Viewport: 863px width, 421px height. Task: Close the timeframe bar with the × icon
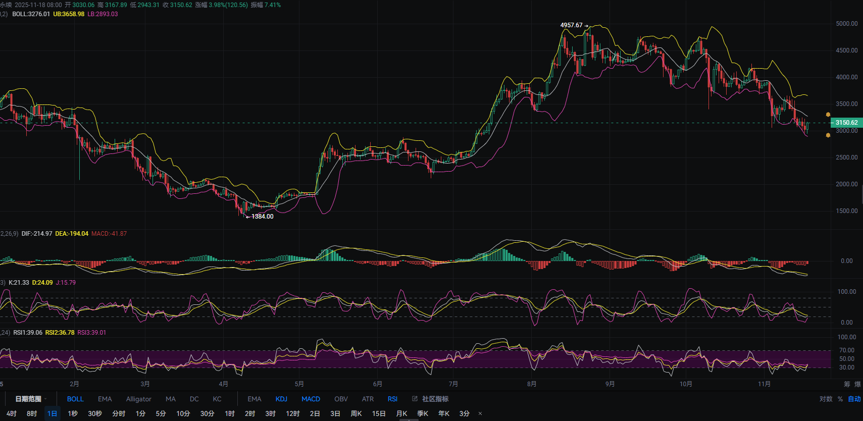tap(480, 413)
